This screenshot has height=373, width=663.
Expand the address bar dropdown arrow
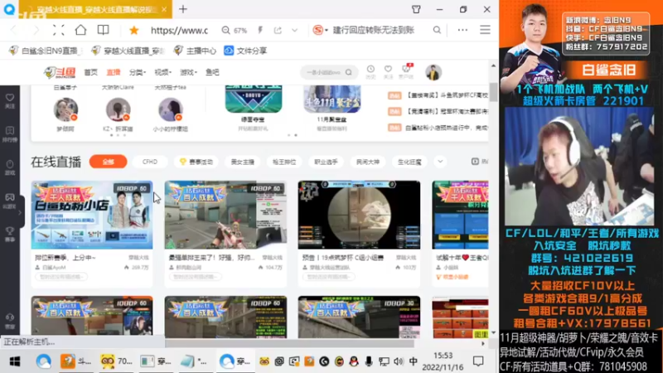pyautogui.click(x=295, y=30)
